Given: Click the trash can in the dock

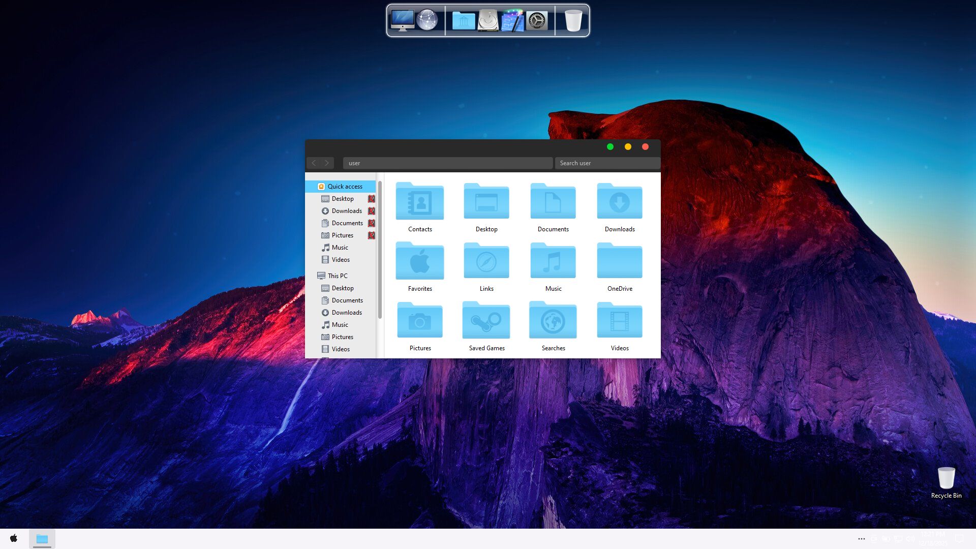Looking at the screenshot, I should pyautogui.click(x=573, y=21).
